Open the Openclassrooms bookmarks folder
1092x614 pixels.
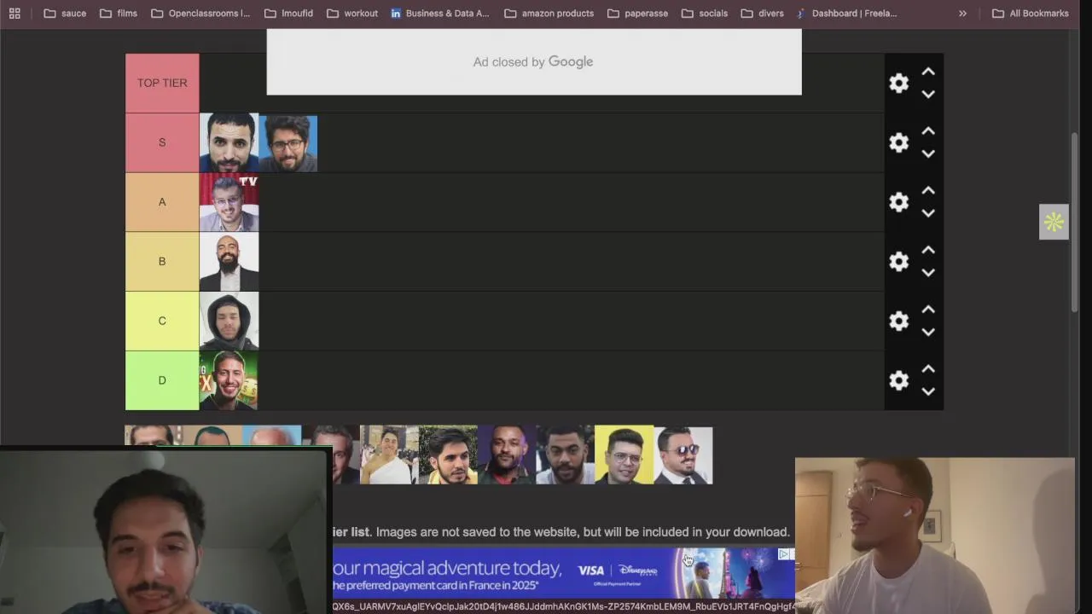(200, 13)
